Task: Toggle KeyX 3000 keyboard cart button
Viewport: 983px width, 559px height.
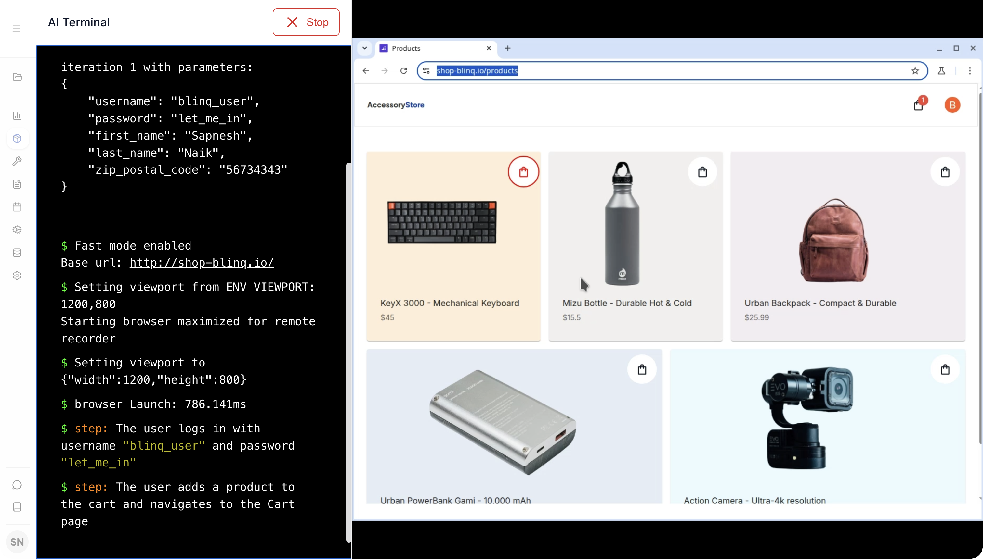Action: (523, 172)
